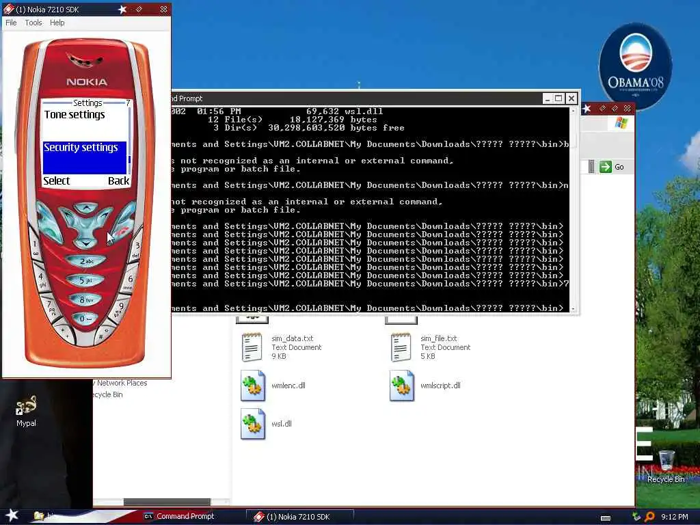Click inside the Command Prompt text area
The width and height of the screenshot is (700, 525).
point(370,209)
